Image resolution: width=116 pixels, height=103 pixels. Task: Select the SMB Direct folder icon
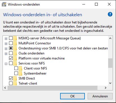(15, 78)
